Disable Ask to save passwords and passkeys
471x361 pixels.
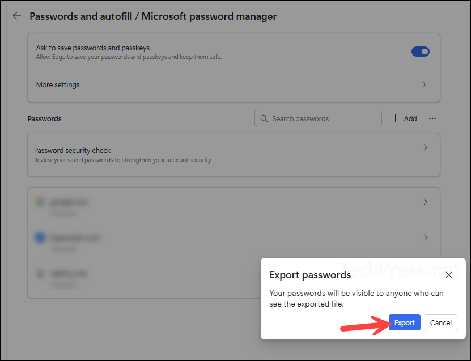[x=421, y=52]
